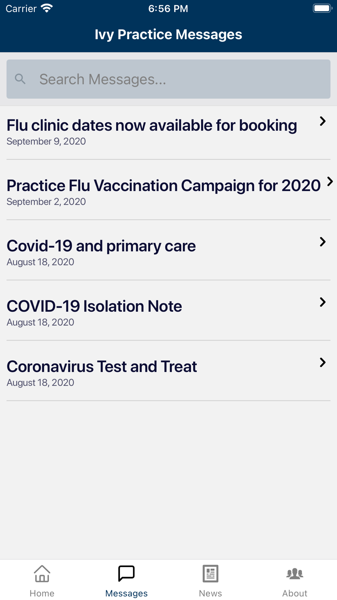Tap the battery status icon

pyautogui.click(x=323, y=8)
